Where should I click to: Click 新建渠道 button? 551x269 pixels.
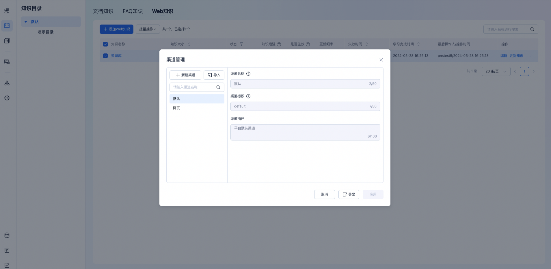coord(185,75)
